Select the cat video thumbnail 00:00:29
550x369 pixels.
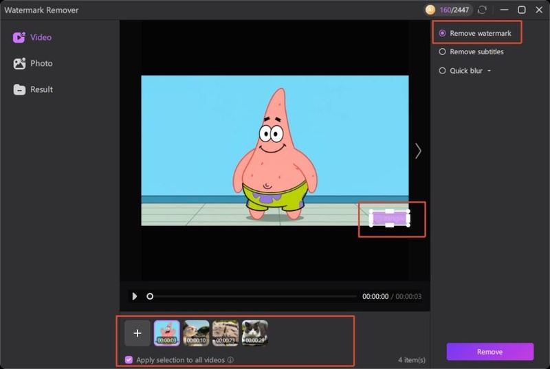click(255, 333)
